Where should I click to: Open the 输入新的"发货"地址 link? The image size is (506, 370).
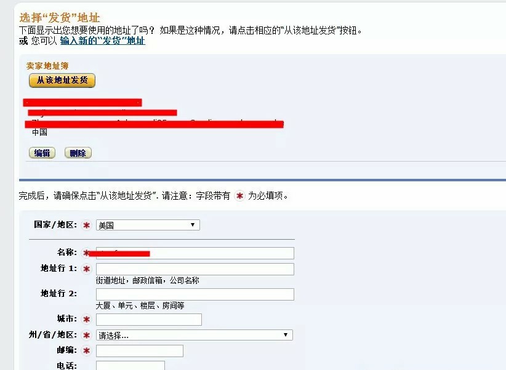[103, 41]
